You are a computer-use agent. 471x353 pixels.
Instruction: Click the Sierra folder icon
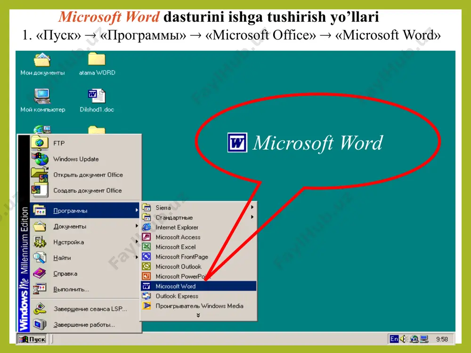click(x=146, y=208)
